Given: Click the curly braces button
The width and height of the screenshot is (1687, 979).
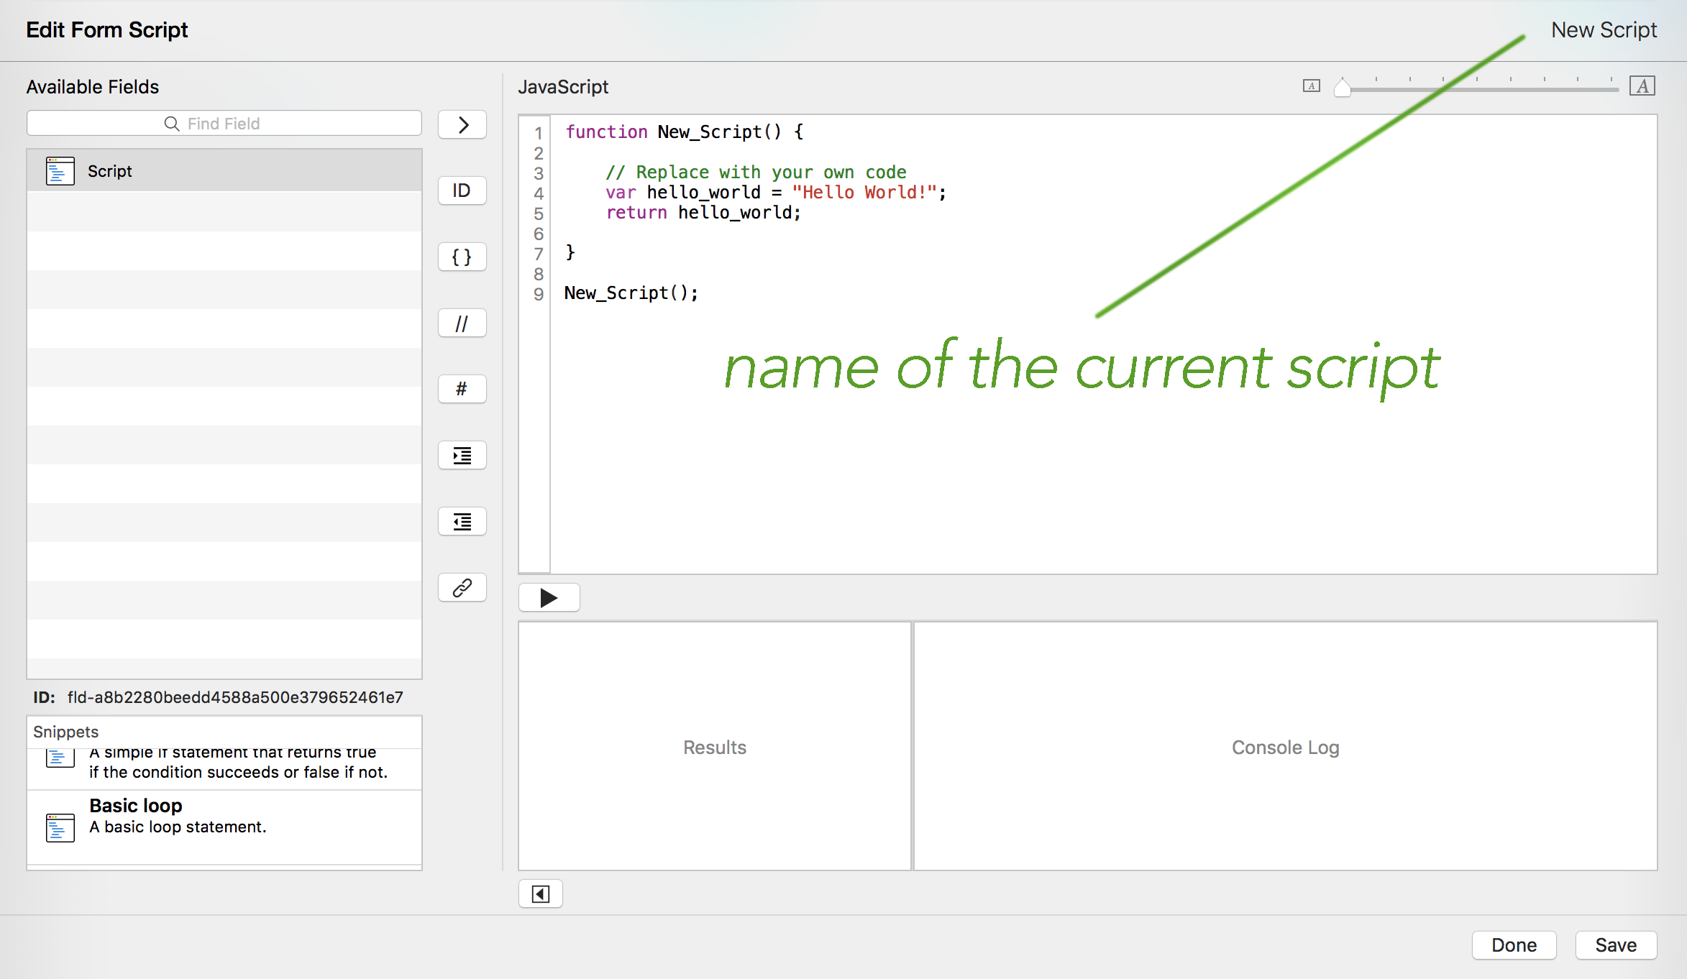Looking at the screenshot, I should (x=462, y=257).
